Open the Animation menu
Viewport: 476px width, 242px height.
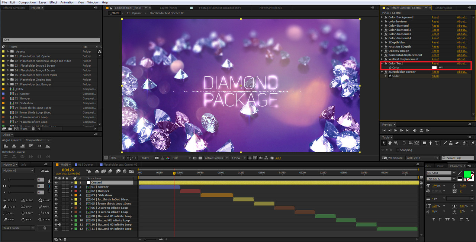click(67, 2)
